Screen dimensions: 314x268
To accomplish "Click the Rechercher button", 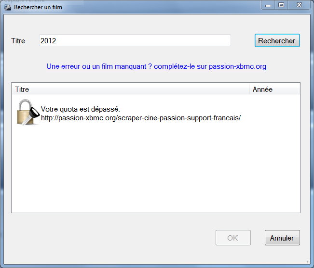I will pyautogui.click(x=277, y=40).
